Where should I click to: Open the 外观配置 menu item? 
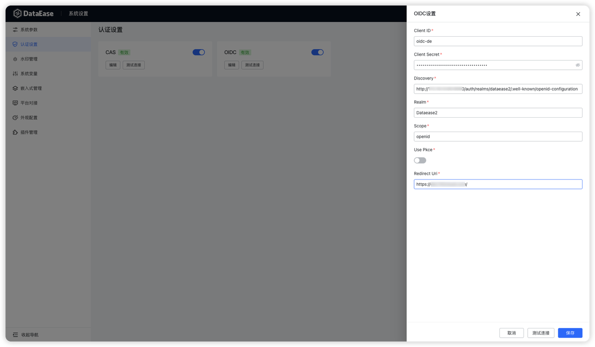click(29, 118)
